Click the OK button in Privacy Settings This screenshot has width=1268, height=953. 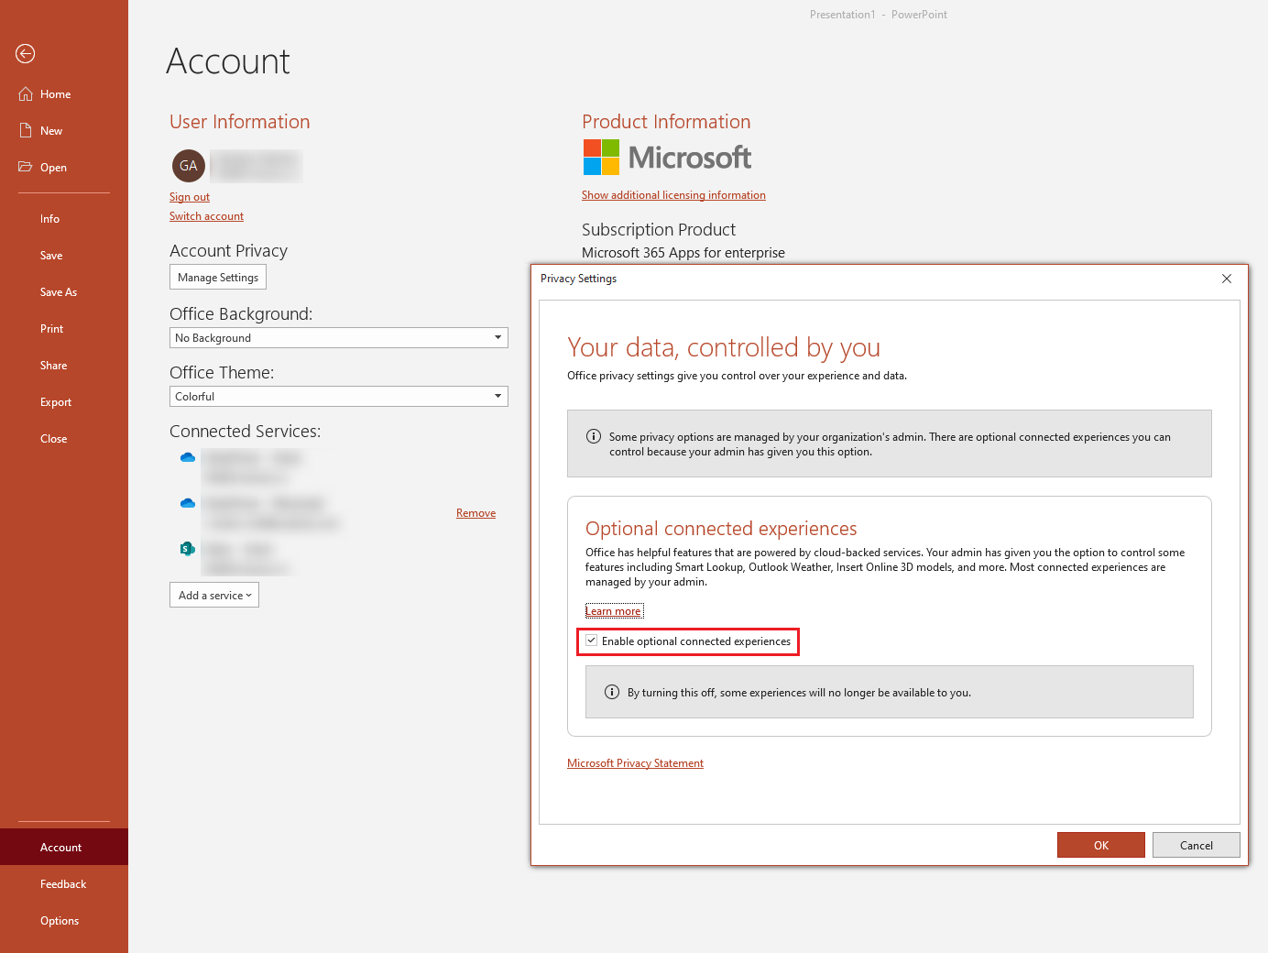[1101, 845]
